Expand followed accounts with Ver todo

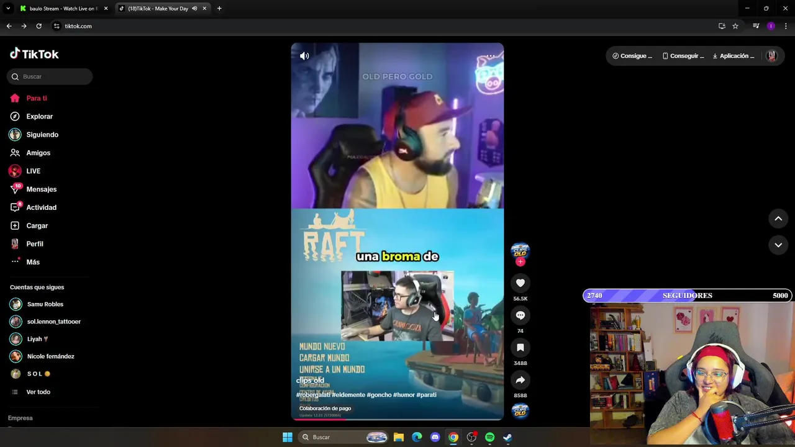[31, 392]
